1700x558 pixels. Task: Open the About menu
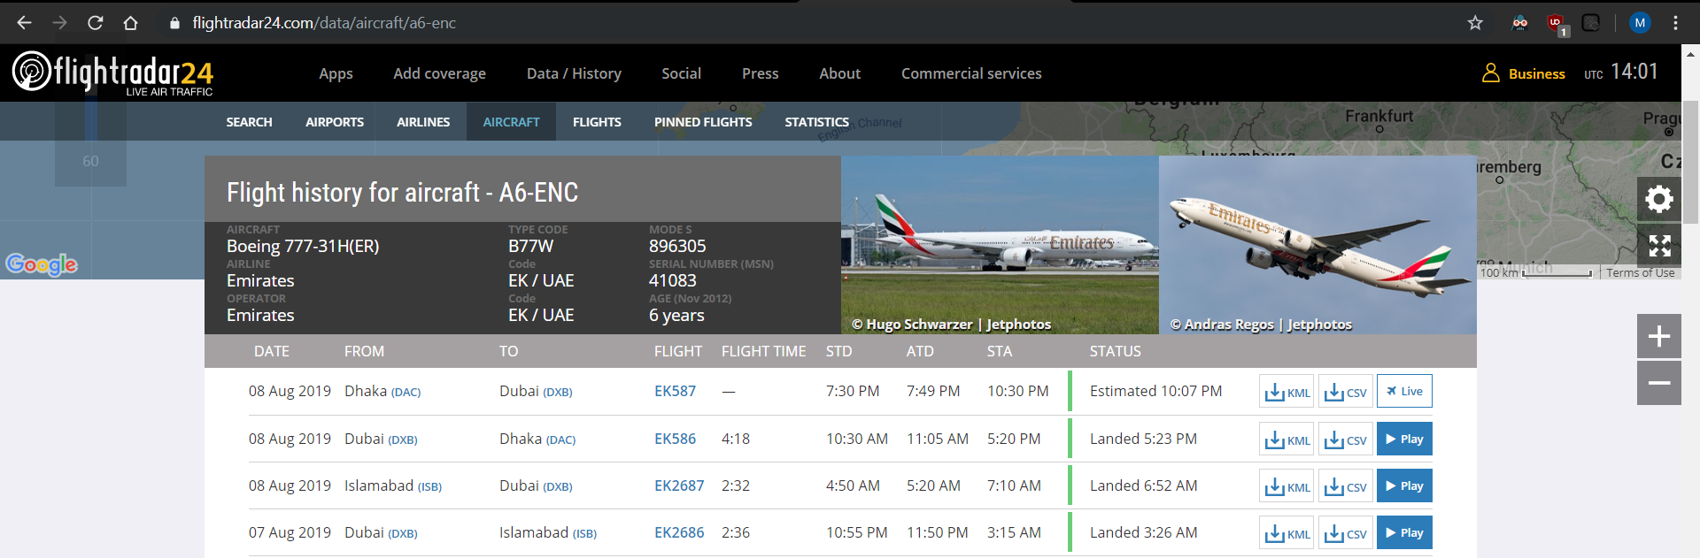click(839, 73)
